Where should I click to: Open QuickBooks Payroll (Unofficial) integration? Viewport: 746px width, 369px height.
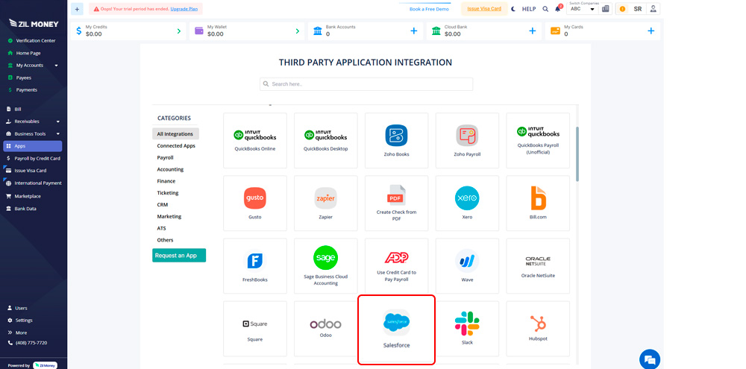point(538,140)
